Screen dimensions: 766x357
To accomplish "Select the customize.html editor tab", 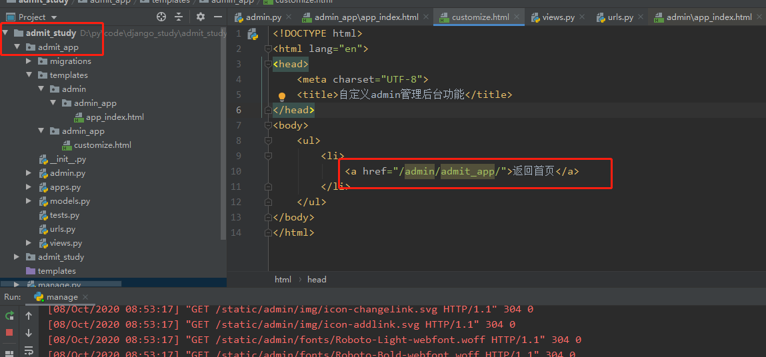I will click(480, 17).
